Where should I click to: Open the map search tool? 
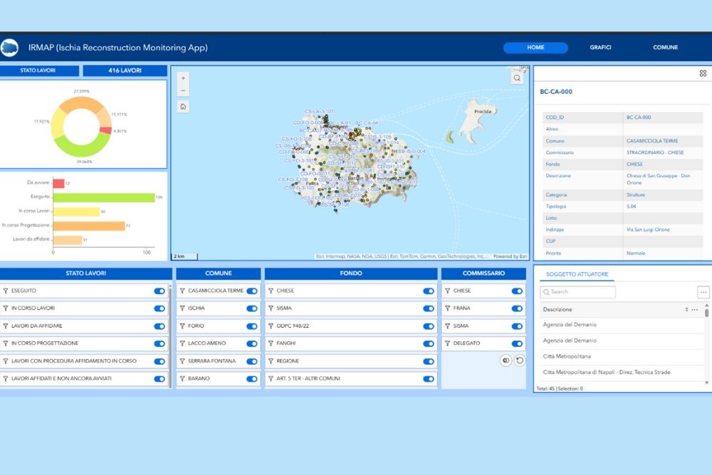click(x=517, y=78)
